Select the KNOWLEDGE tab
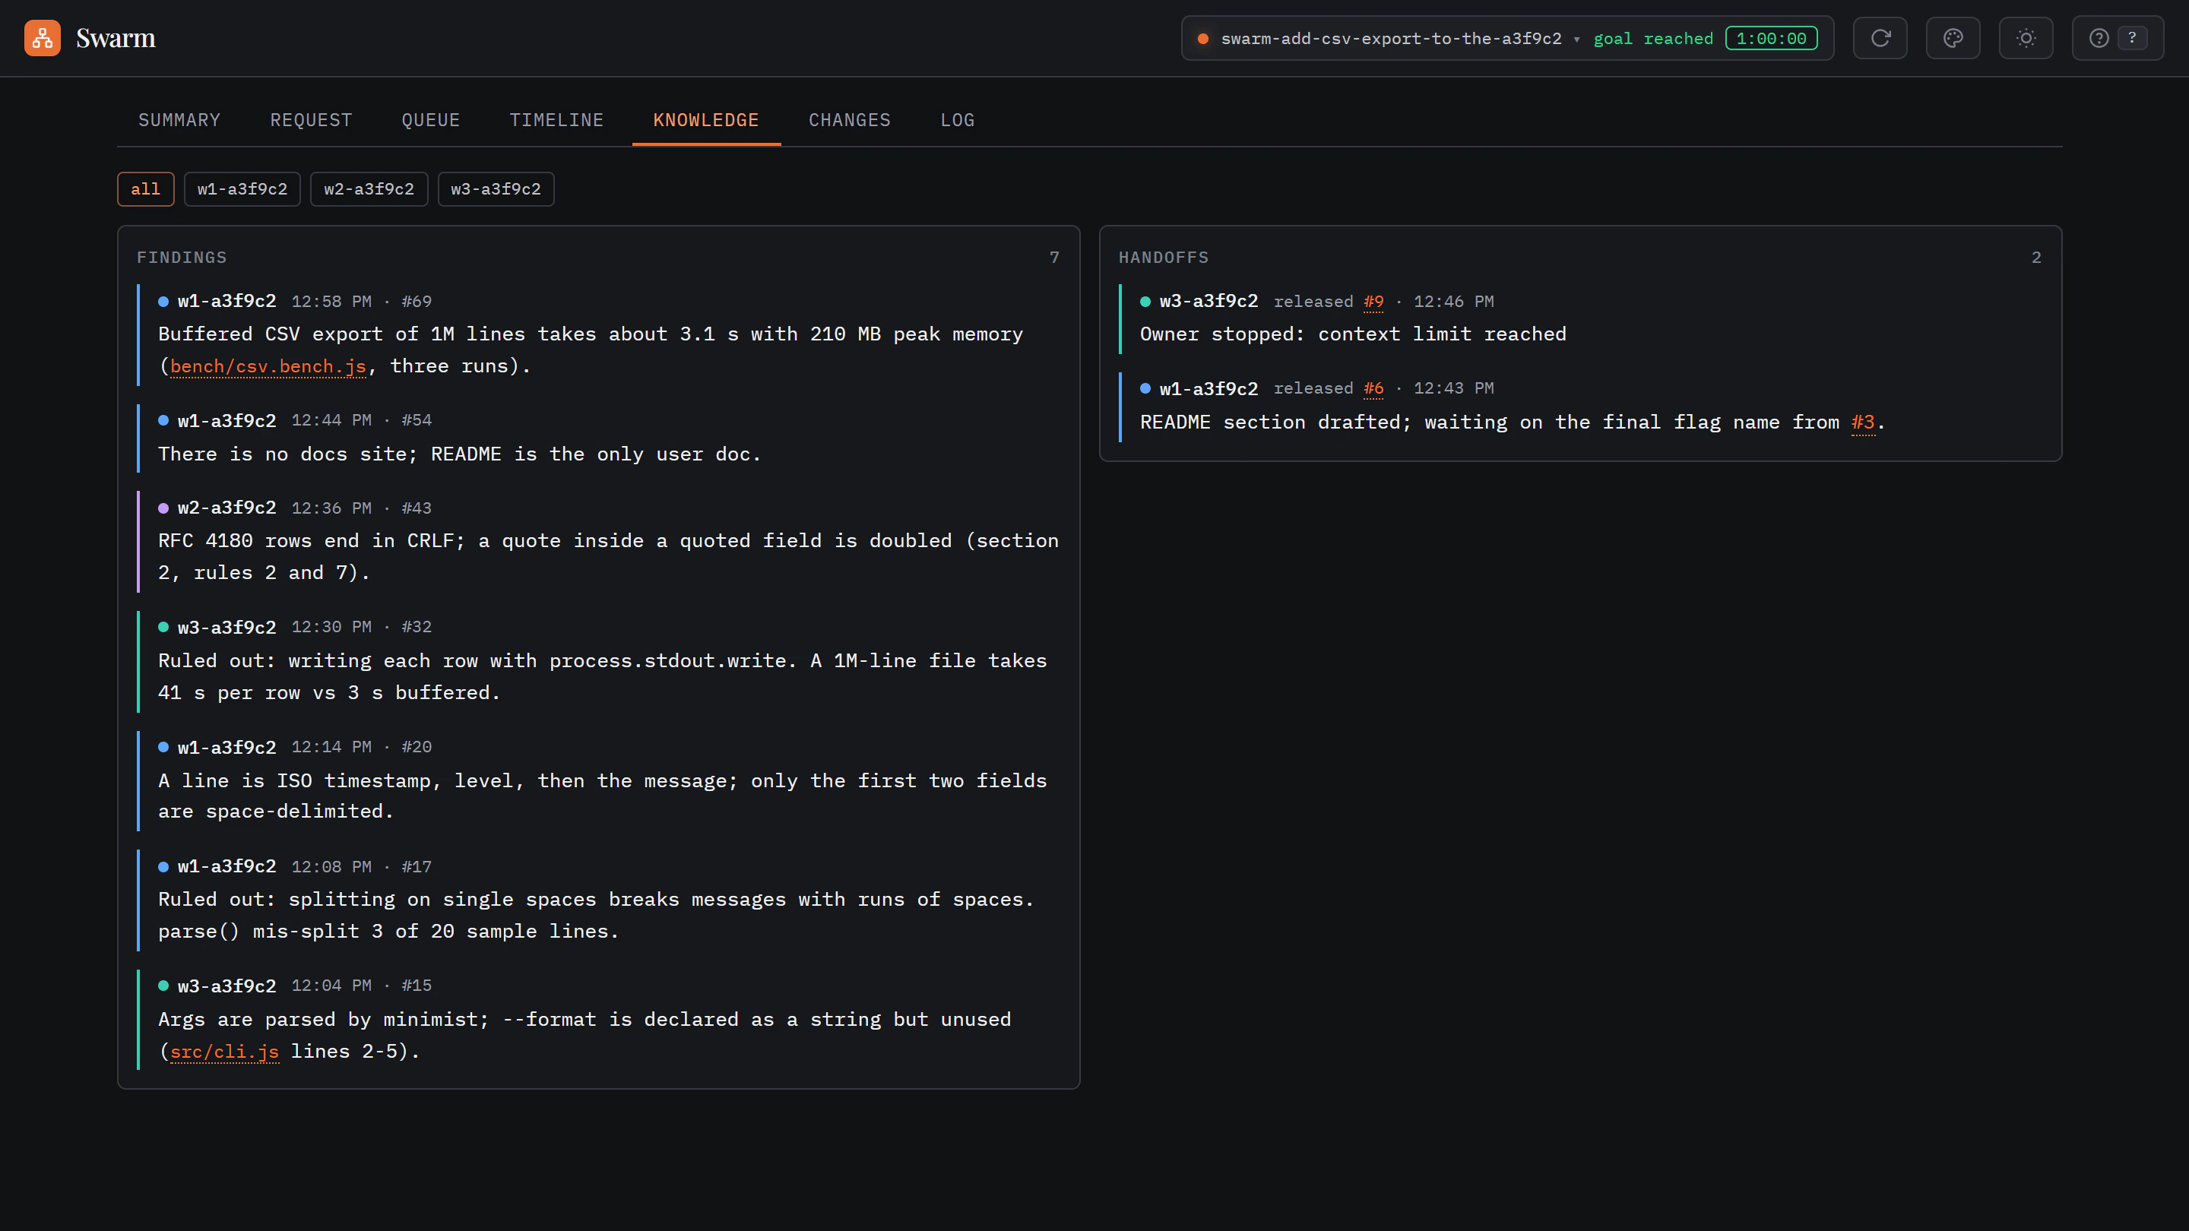Image resolution: width=2189 pixels, height=1231 pixels. click(x=706, y=120)
